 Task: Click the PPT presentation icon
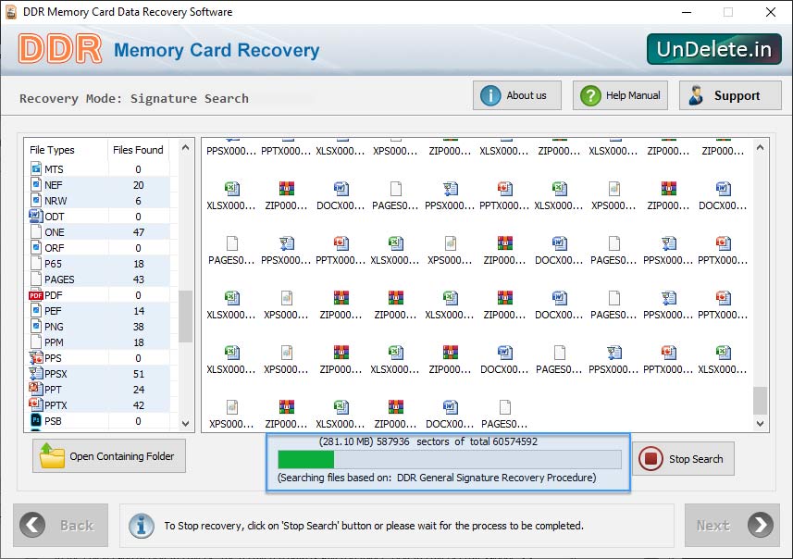click(x=36, y=389)
